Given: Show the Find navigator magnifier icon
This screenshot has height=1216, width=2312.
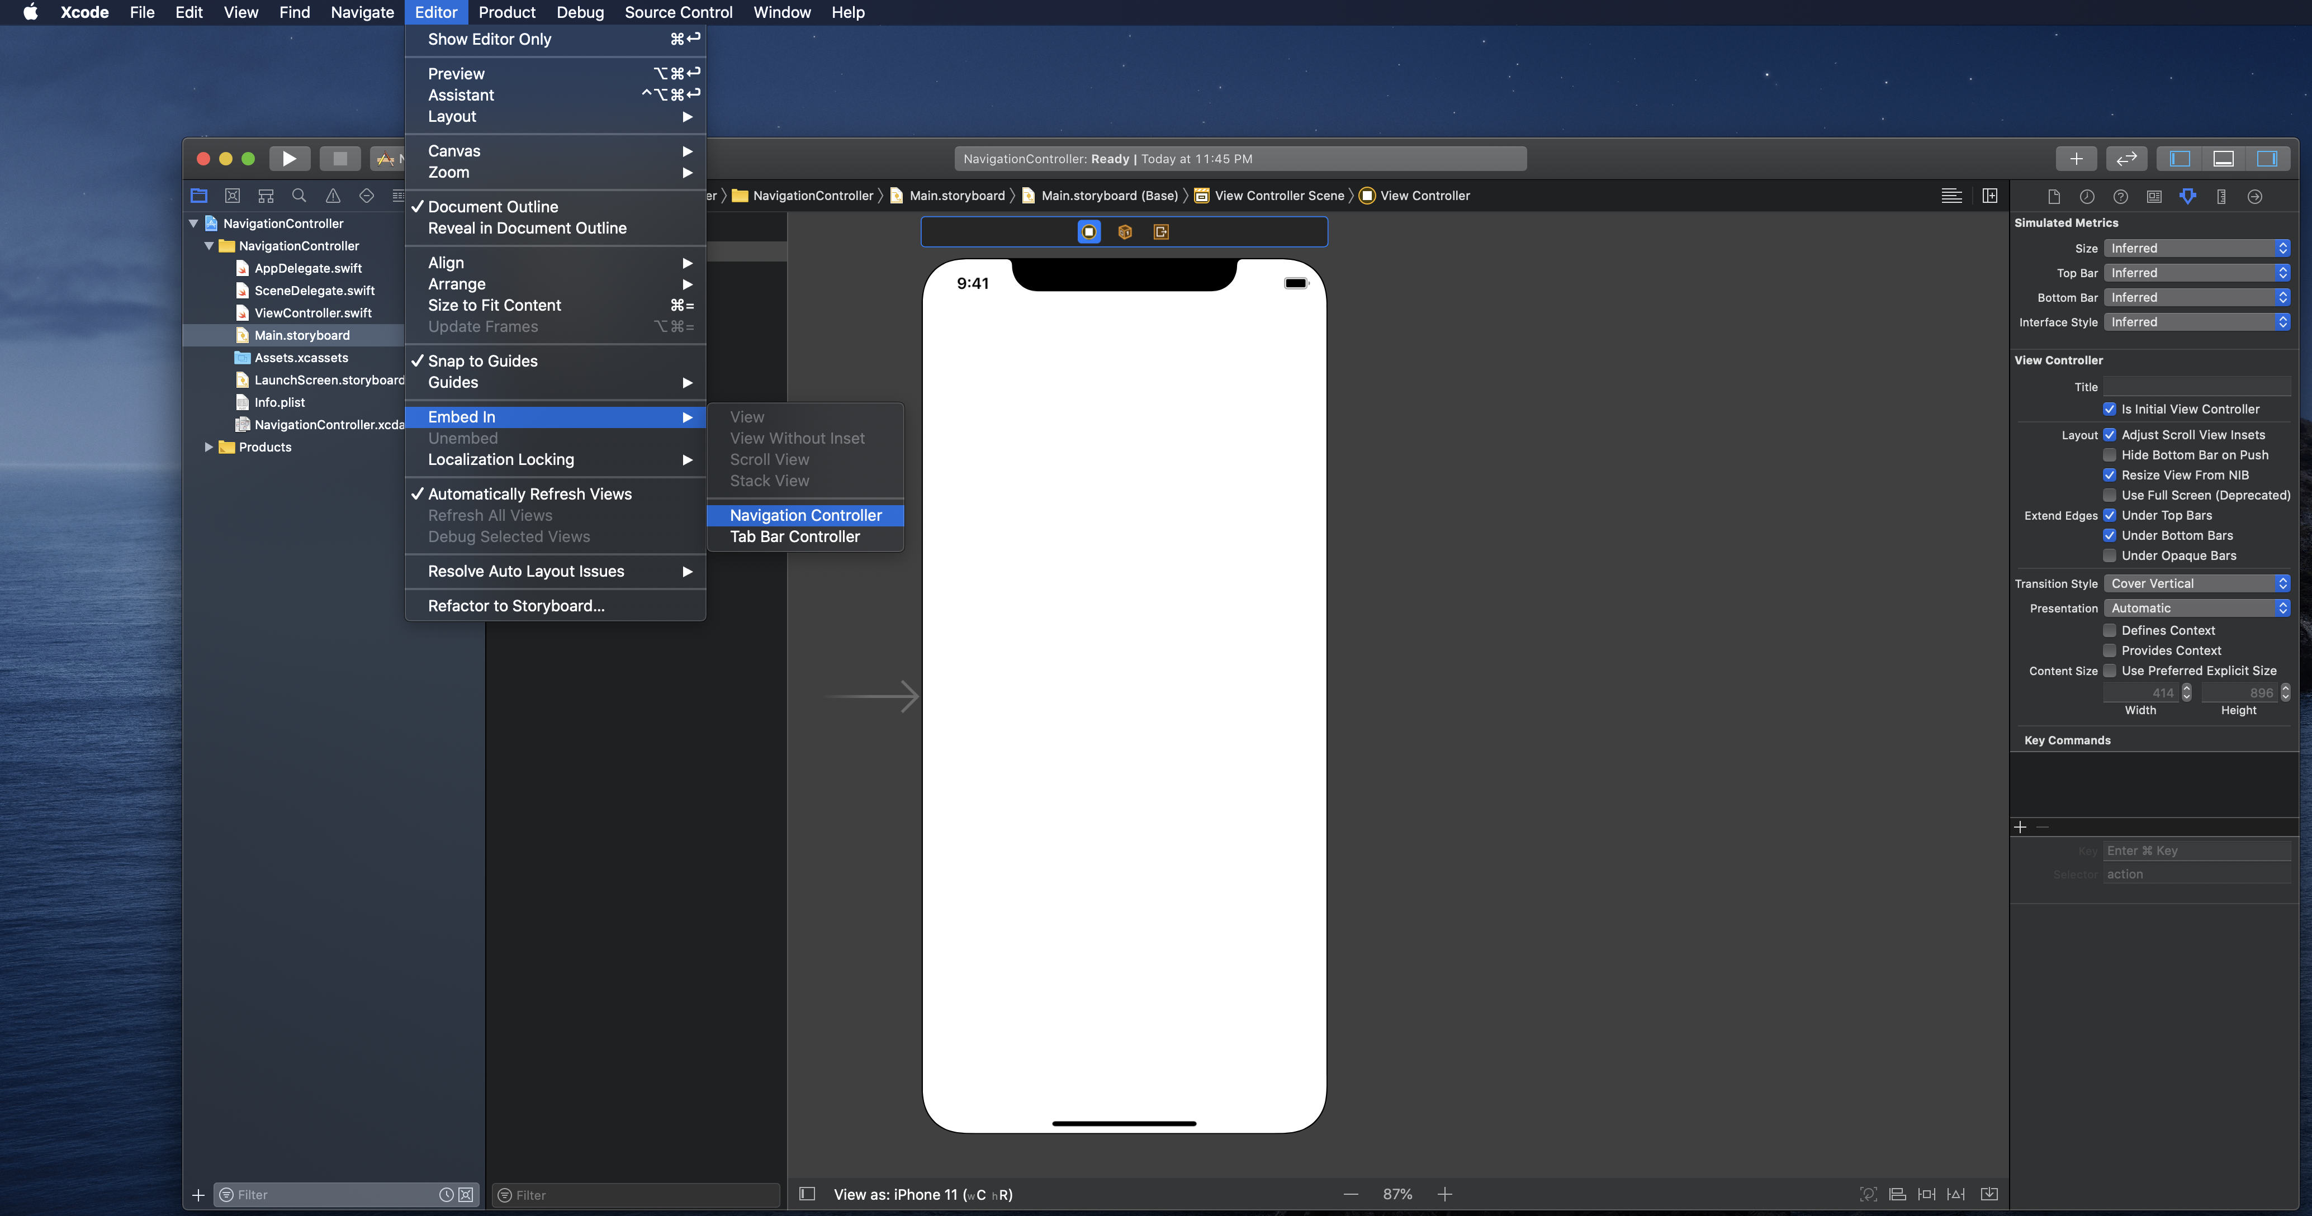Looking at the screenshot, I should coord(299,196).
